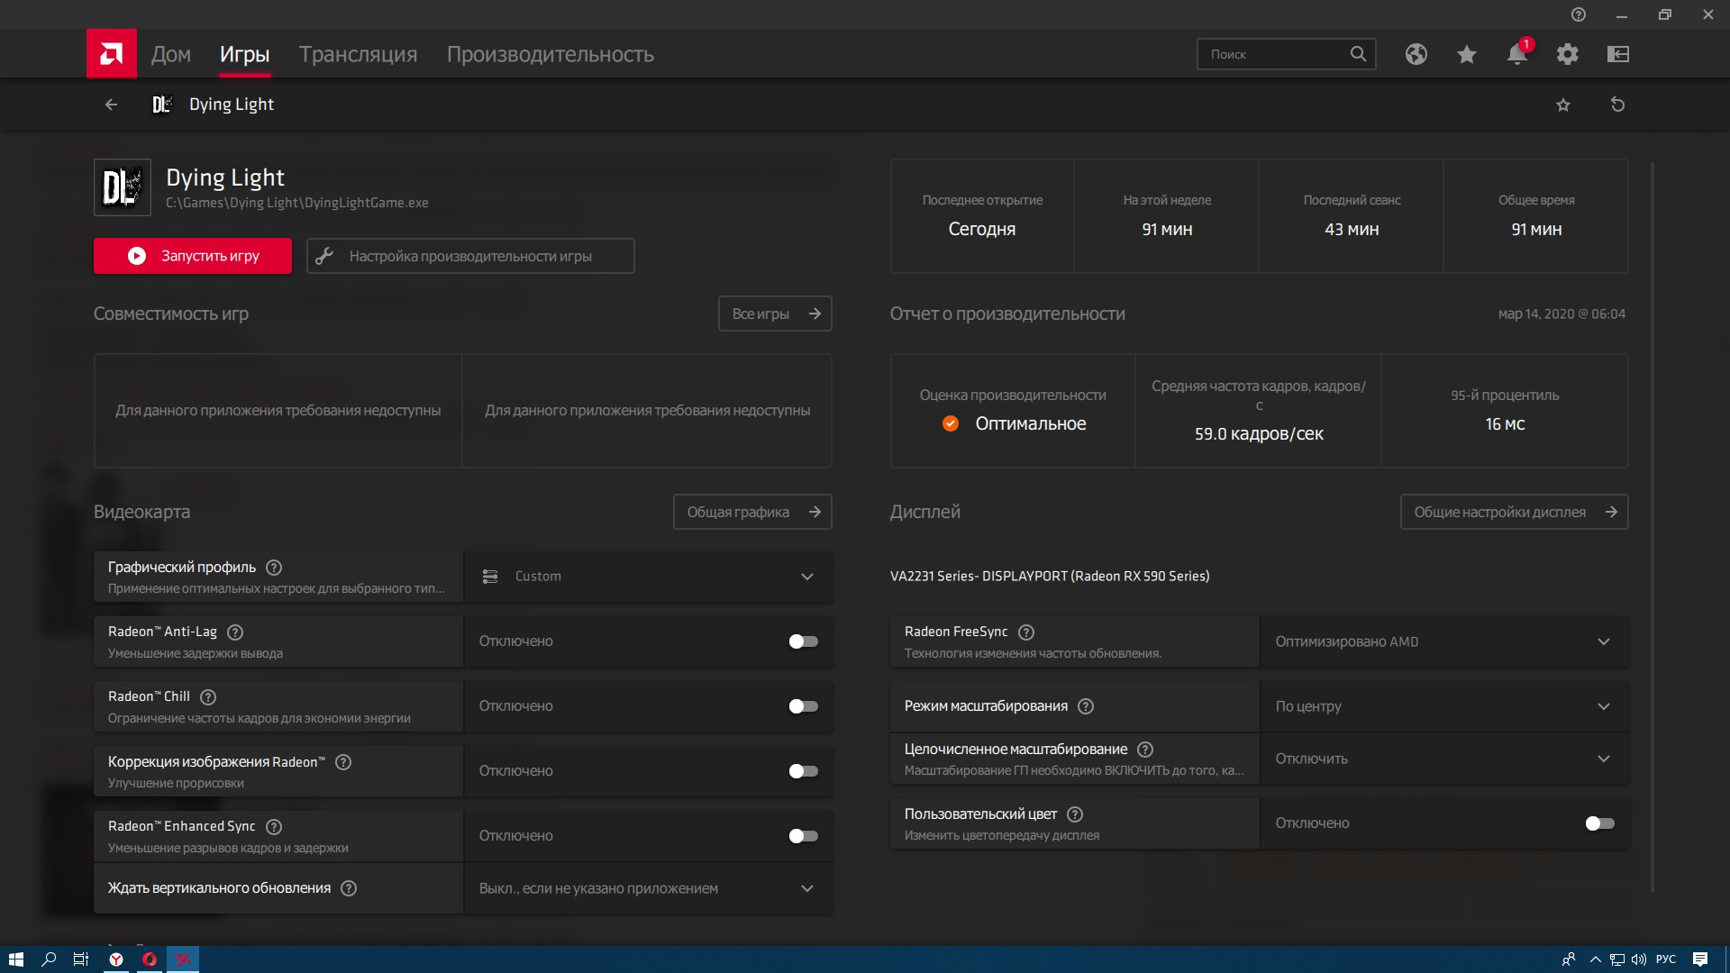The width and height of the screenshot is (1730, 973).
Task: Open Общие настройки дисплея
Action: [1514, 512]
